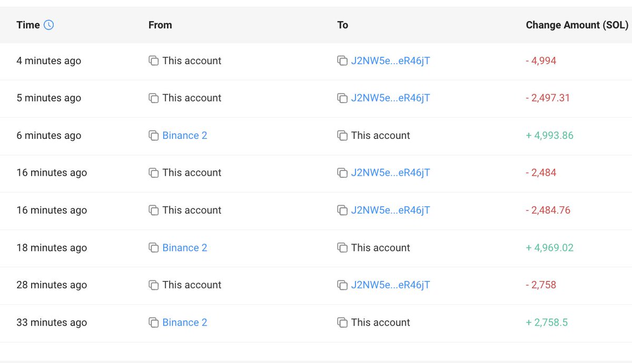632x363 pixels.
Task: Select the '4 minutes ago' time cell
Action: tap(48, 61)
